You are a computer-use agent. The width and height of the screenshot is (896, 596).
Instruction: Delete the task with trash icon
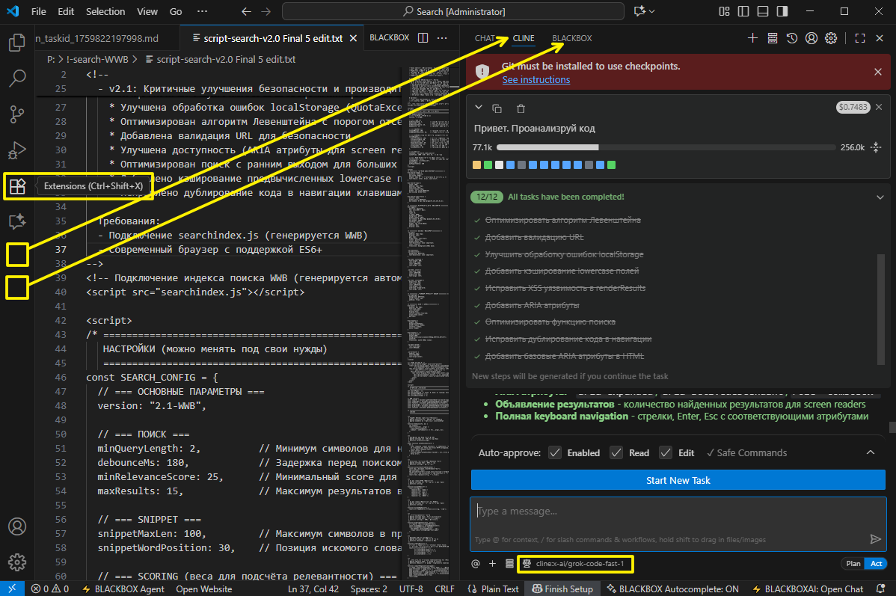tap(521, 108)
